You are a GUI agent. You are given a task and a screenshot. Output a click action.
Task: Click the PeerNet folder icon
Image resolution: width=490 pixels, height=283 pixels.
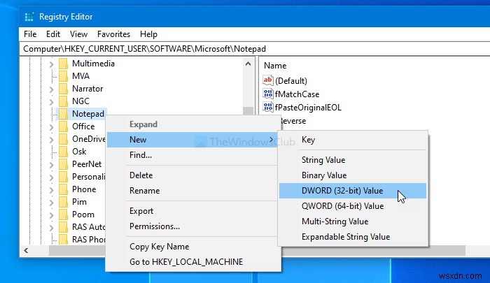click(x=64, y=164)
